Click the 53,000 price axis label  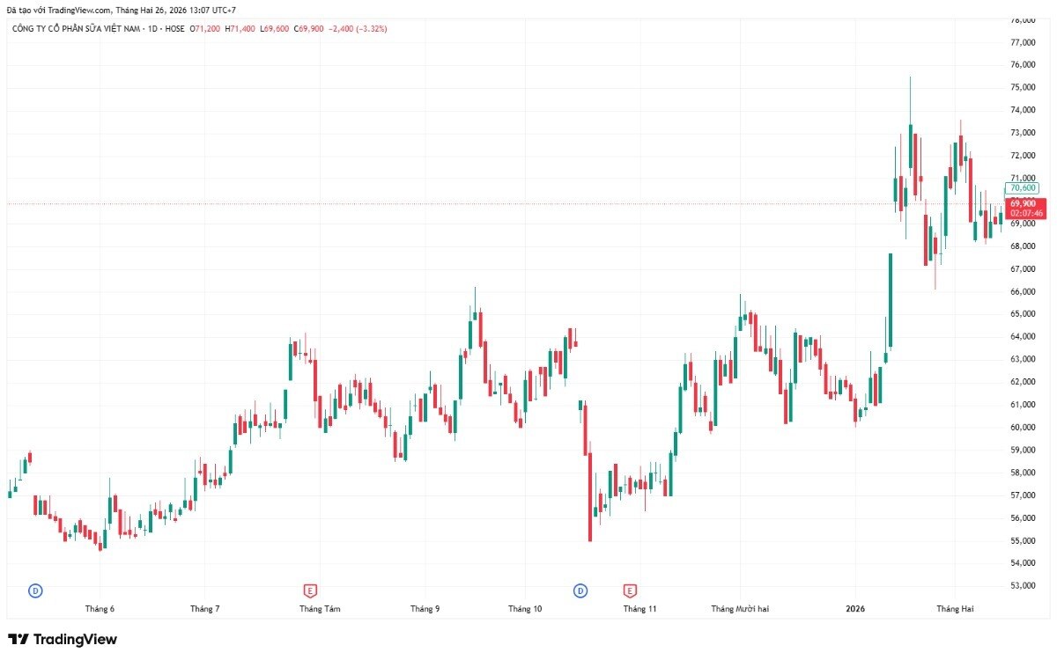(x=1023, y=586)
